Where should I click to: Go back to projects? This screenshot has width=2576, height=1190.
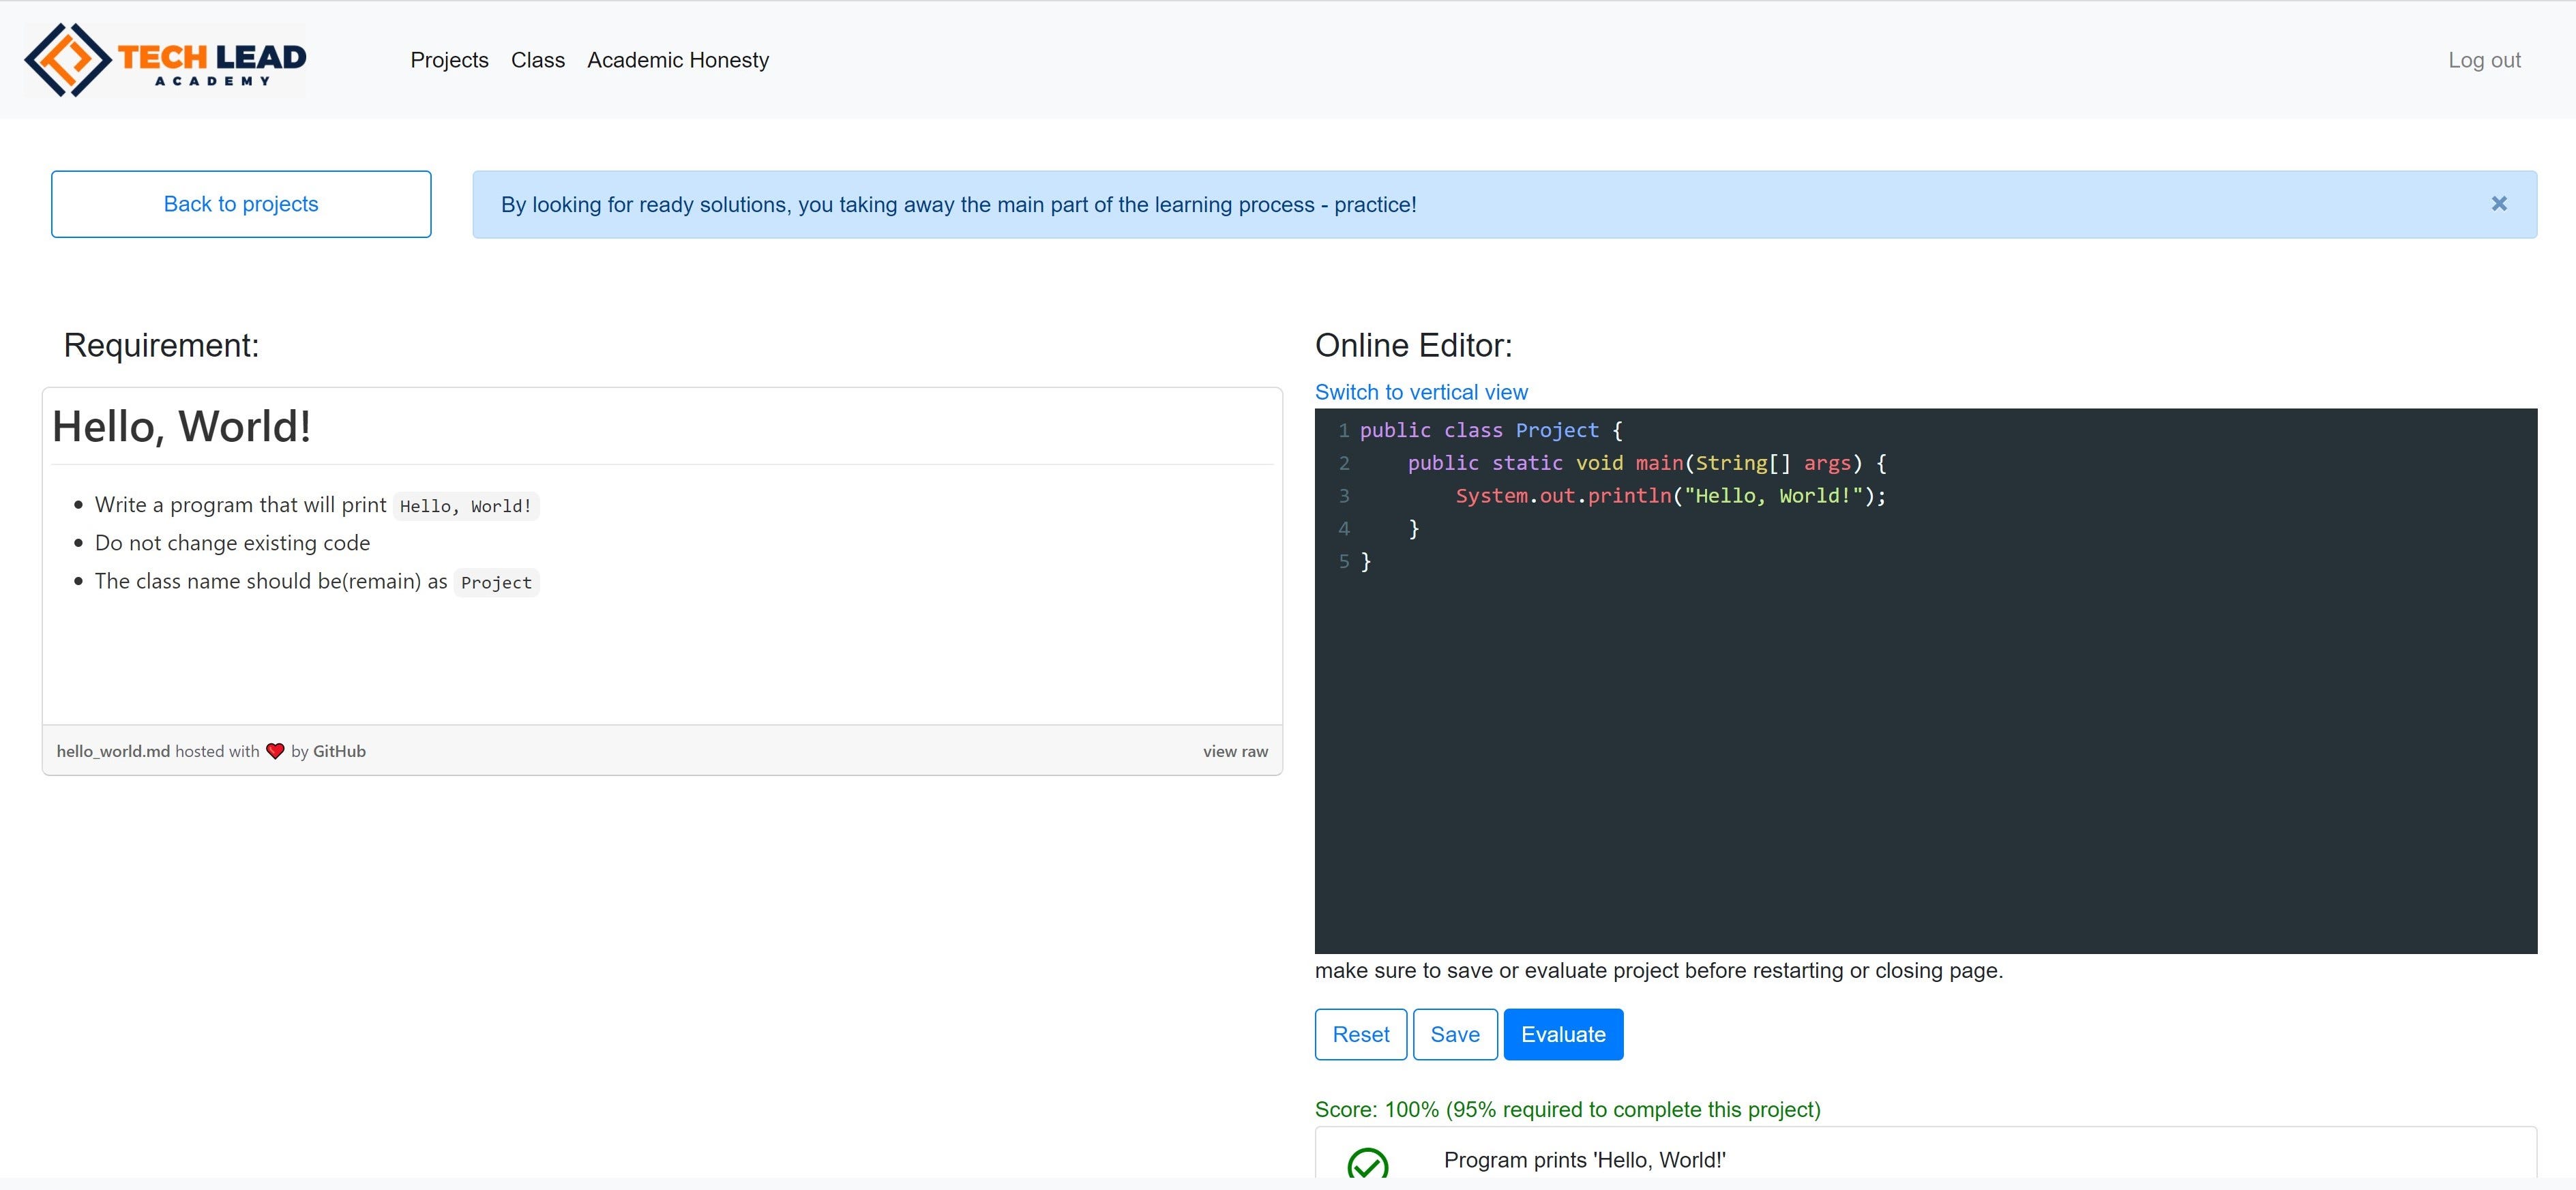point(241,204)
